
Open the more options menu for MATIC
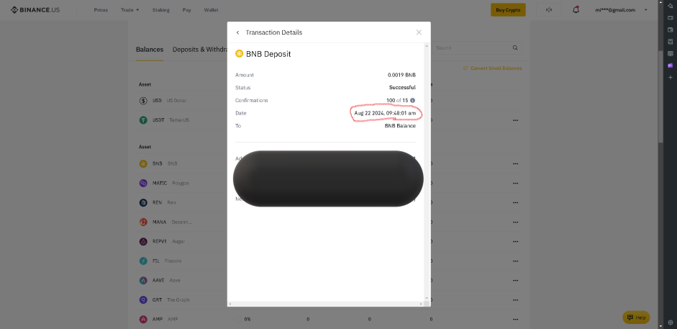(x=515, y=183)
